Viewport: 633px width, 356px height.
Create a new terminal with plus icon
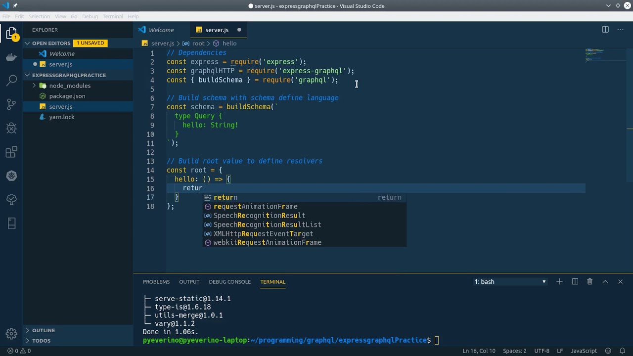559,281
